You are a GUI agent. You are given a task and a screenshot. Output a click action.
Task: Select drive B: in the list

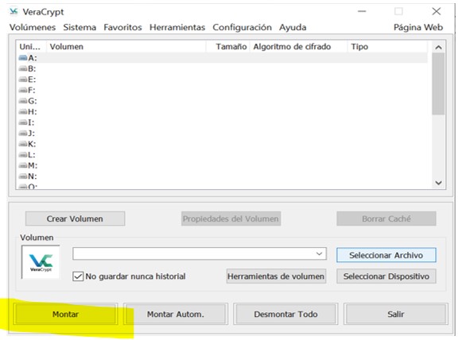coord(222,68)
